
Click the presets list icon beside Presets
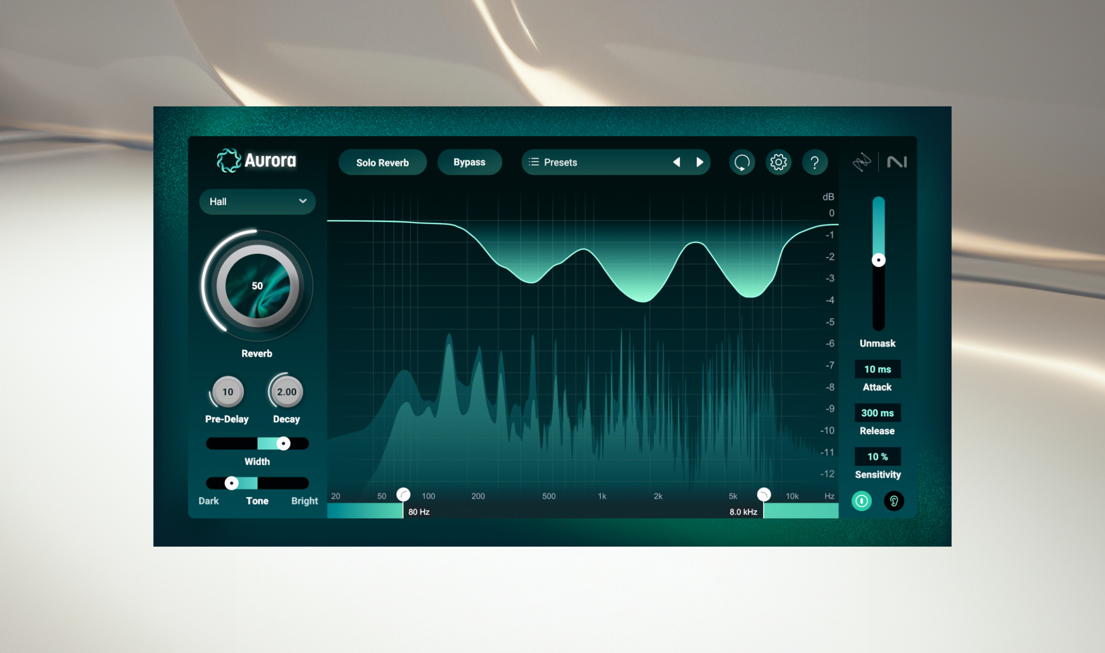[534, 162]
